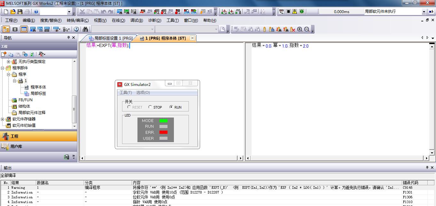Screen dimensions: 436x206
Task: Expand the 软元件存储器 tree node
Action: point(3,119)
